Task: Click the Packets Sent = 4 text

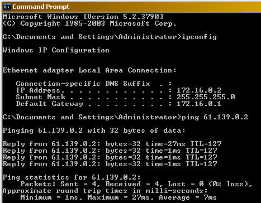Action: tap(60, 184)
